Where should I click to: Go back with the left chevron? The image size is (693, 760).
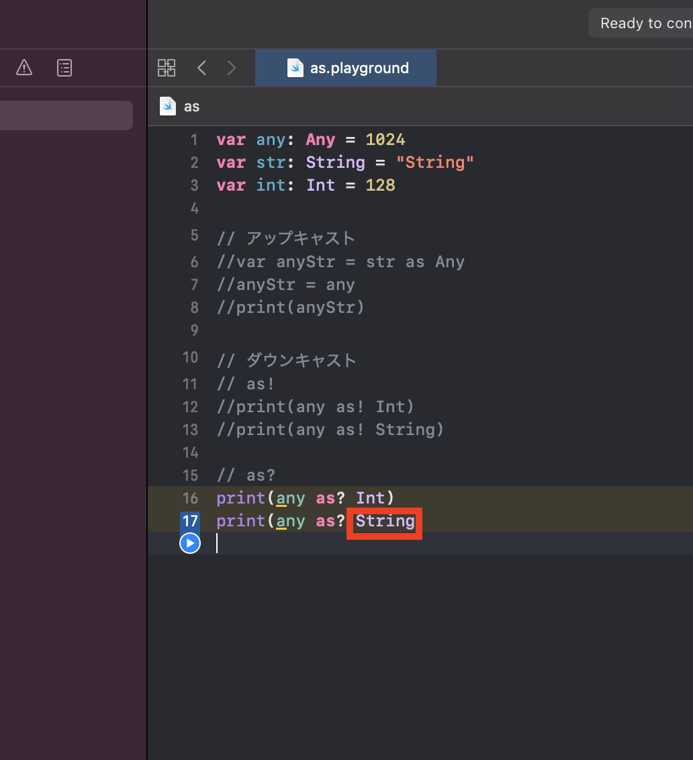tap(201, 68)
